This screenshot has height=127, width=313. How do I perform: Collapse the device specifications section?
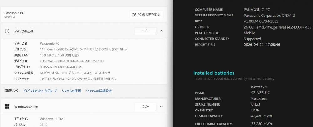pos(162,31)
